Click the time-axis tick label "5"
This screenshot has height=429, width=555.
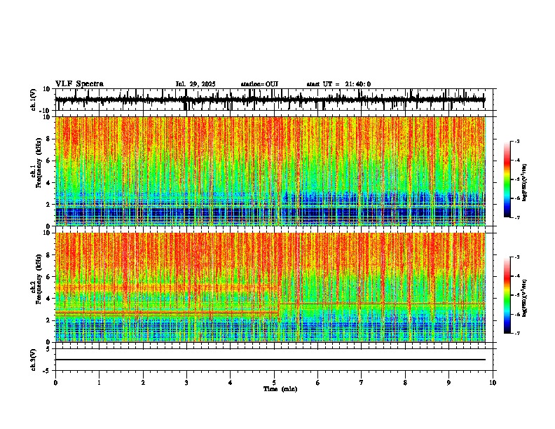(x=274, y=383)
